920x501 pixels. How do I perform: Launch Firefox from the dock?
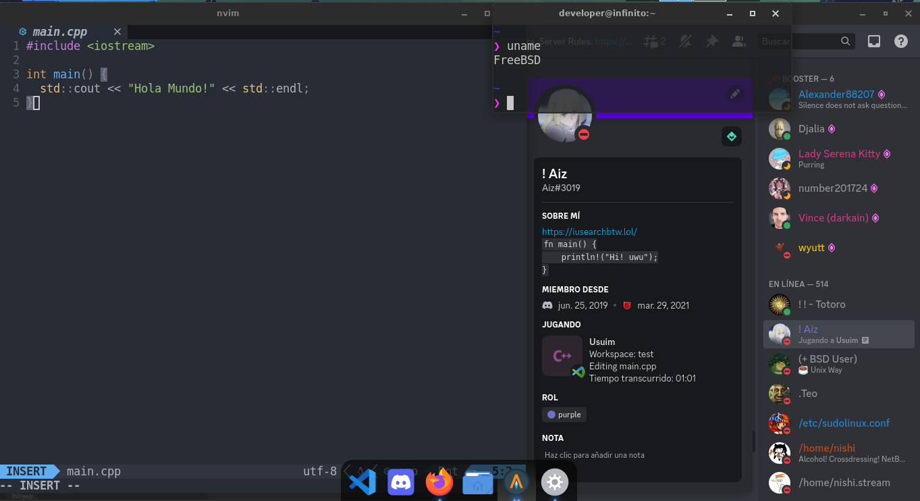439,482
